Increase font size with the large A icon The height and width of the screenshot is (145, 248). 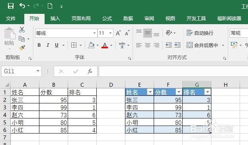118,33
